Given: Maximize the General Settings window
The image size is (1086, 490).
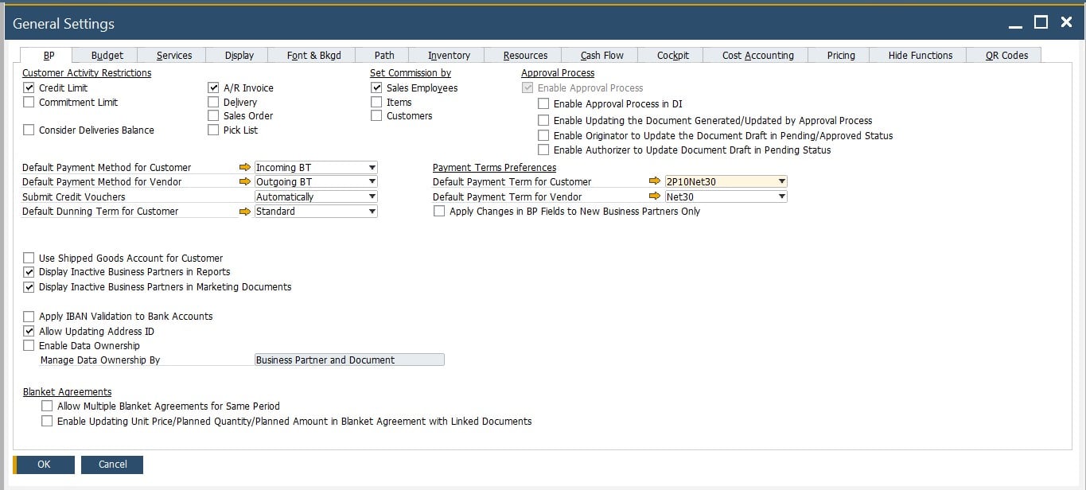Looking at the screenshot, I should pyautogui.click(x=1041, y=23).
